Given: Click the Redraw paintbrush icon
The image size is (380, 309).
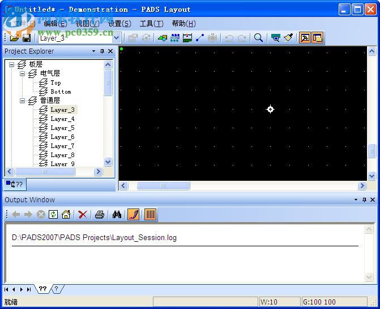Looking at the screenshot, I should click(288, 38).
